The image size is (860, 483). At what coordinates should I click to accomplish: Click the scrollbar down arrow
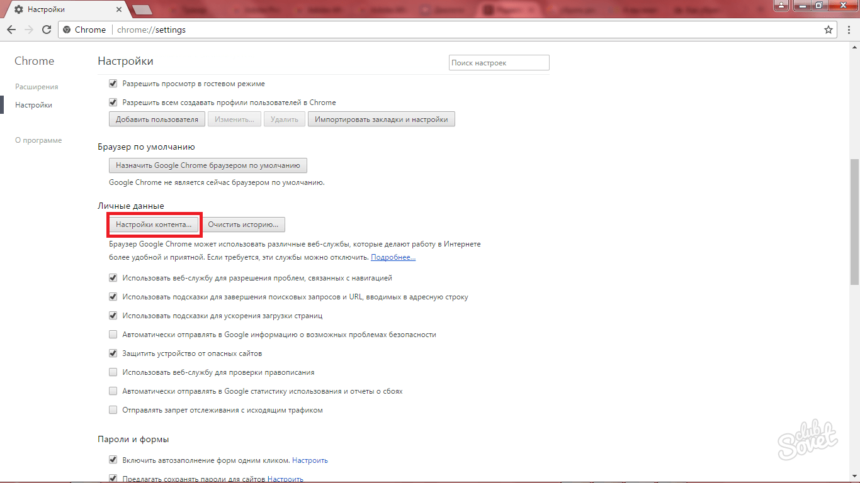pyautogui.click(x=854, y=478)
